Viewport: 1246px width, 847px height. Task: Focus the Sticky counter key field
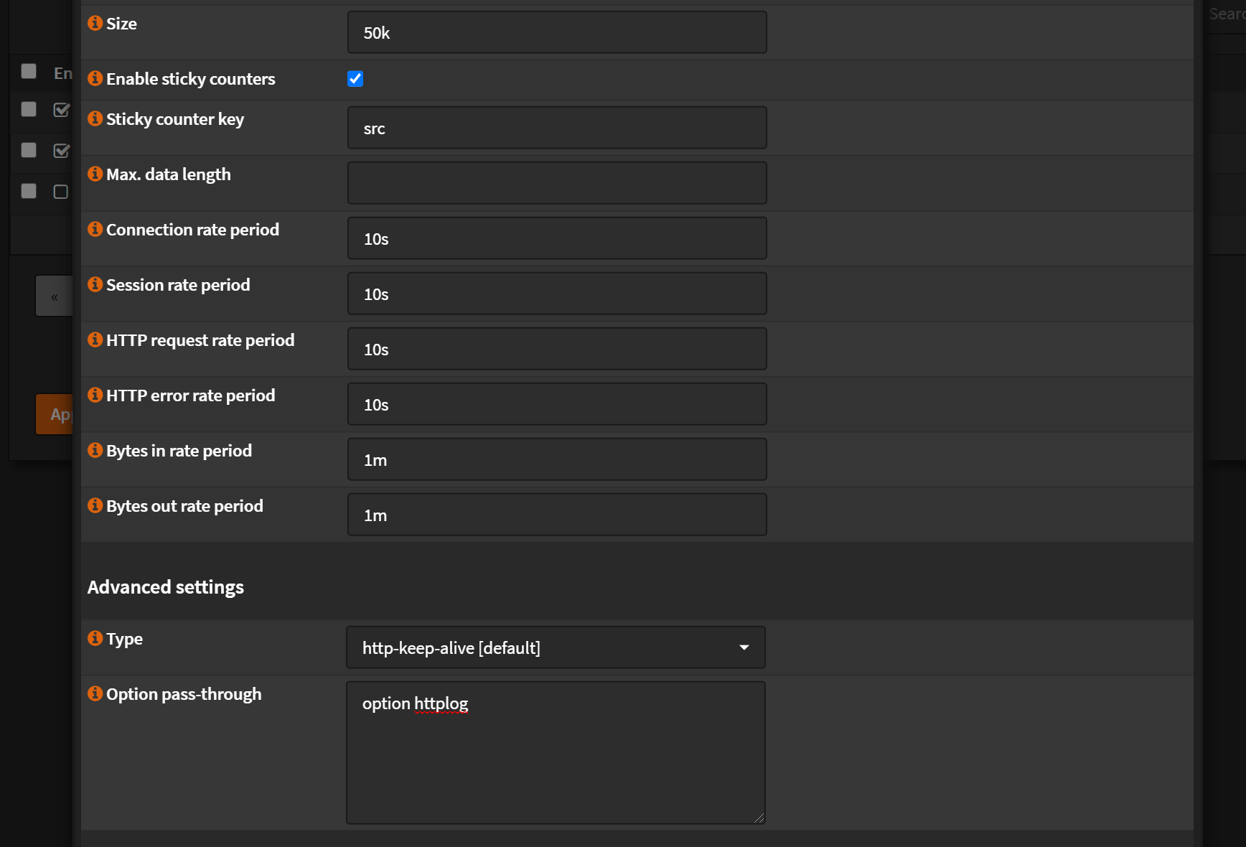[x=557, y=128]
